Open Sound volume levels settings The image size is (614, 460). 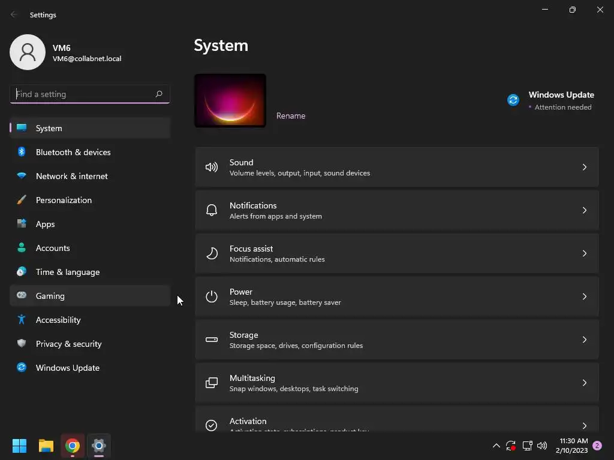pos(397,168)
